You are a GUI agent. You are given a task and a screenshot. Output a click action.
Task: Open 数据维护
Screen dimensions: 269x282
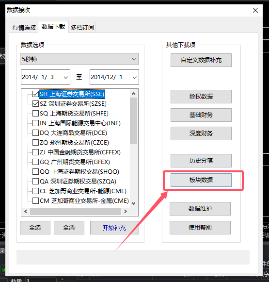point(200,209)
